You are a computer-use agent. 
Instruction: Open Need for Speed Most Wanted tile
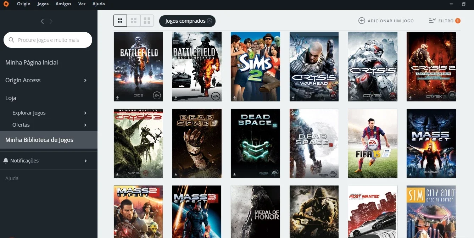[373, 212]
